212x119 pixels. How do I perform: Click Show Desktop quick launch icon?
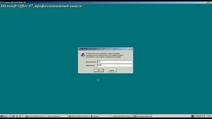[10, 116]
